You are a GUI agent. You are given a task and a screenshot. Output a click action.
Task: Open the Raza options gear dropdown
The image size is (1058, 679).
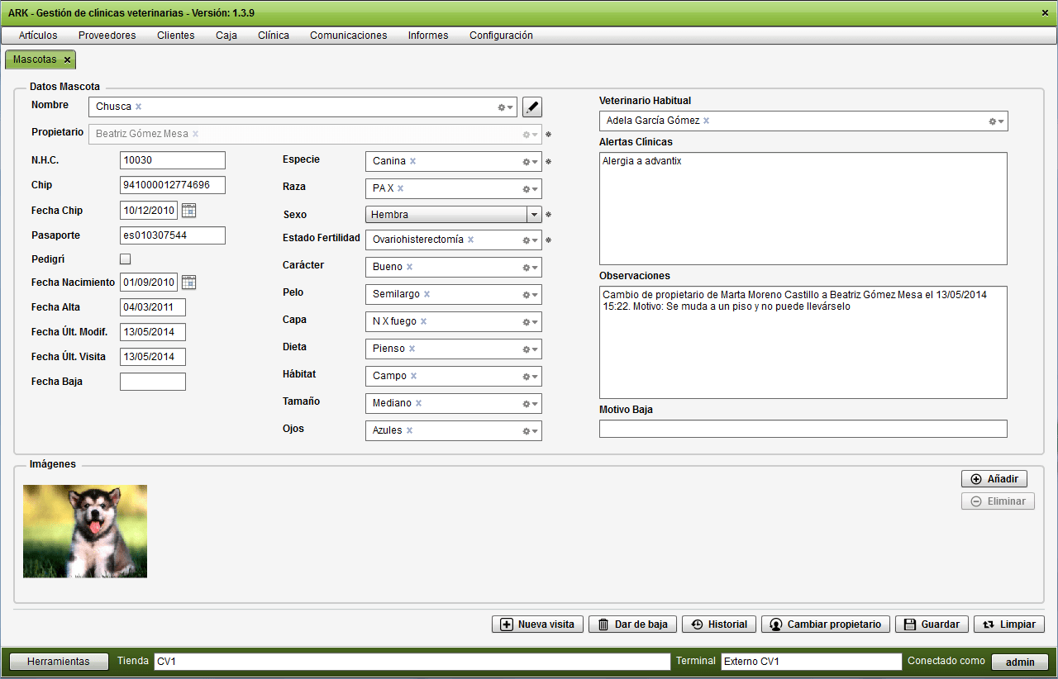tap(530, 189)
